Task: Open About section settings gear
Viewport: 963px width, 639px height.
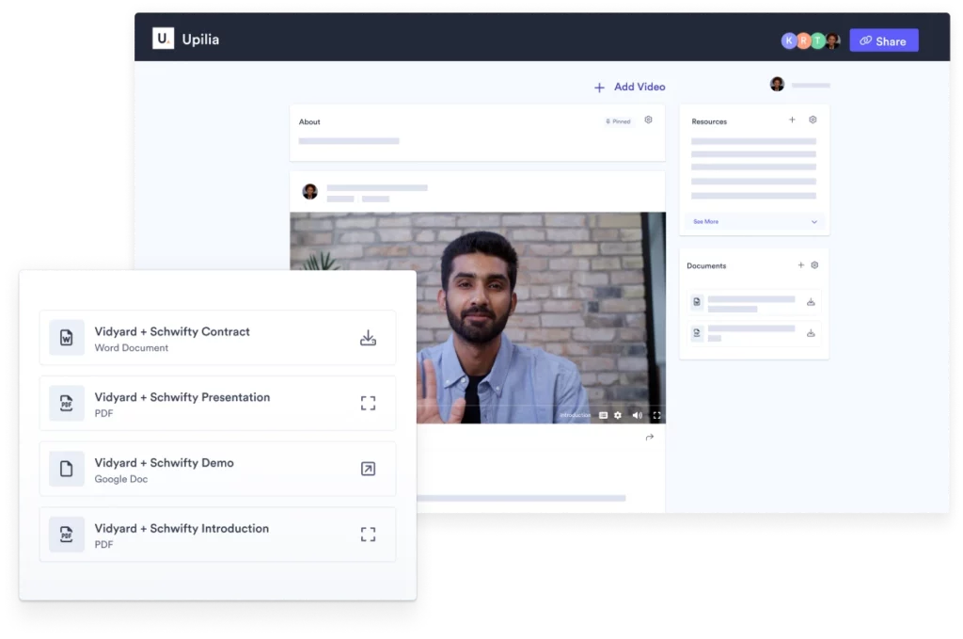Action: point(648,120)
